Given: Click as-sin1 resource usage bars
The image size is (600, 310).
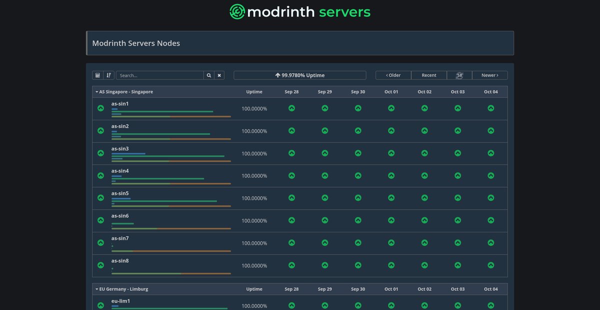Looking at the screenshot, I should pyautogui.click(x=171, y=112).
